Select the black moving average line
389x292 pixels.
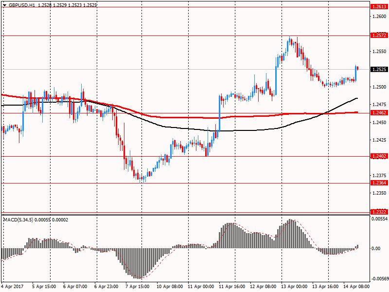point(189,129)
